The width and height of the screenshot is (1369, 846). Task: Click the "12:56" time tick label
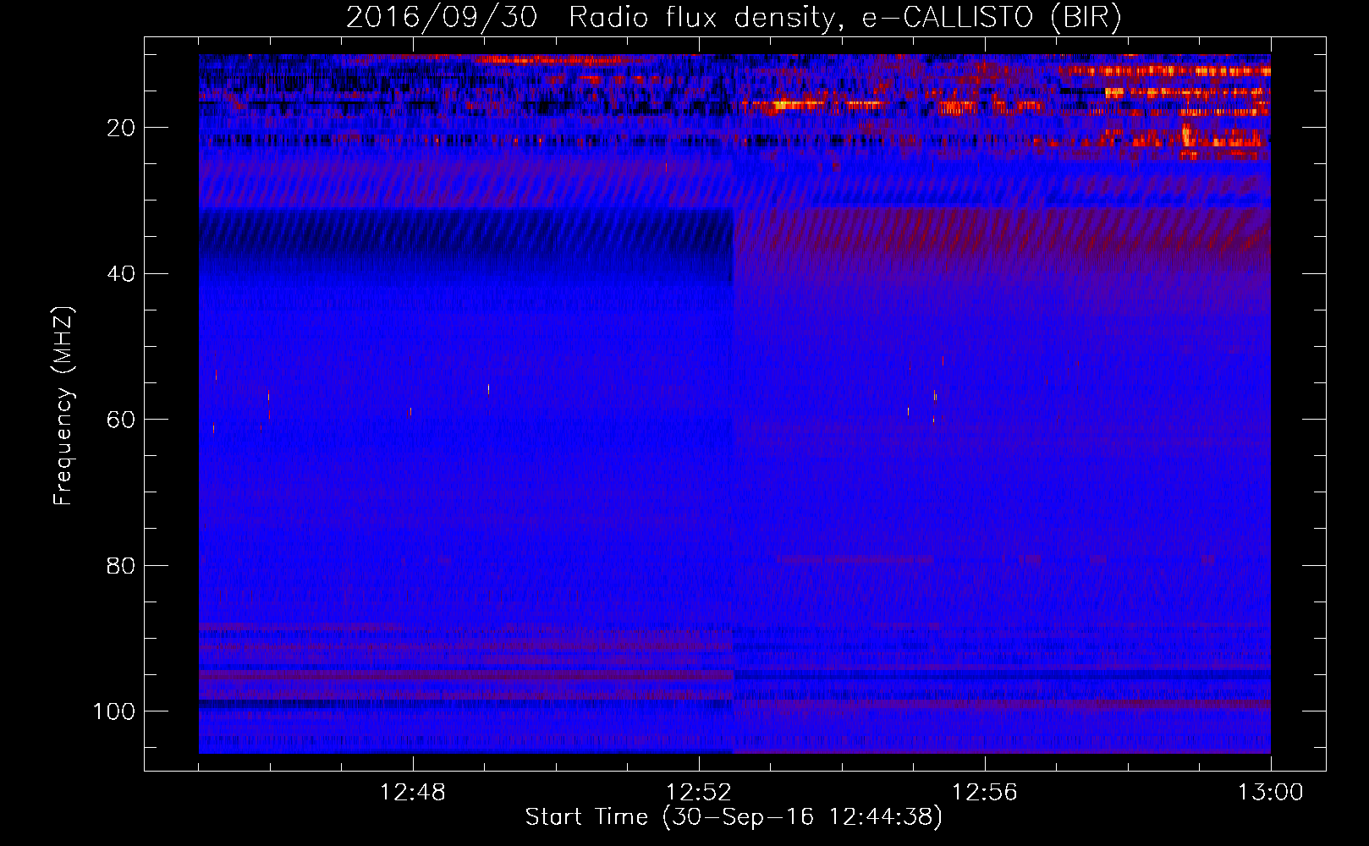985,793
